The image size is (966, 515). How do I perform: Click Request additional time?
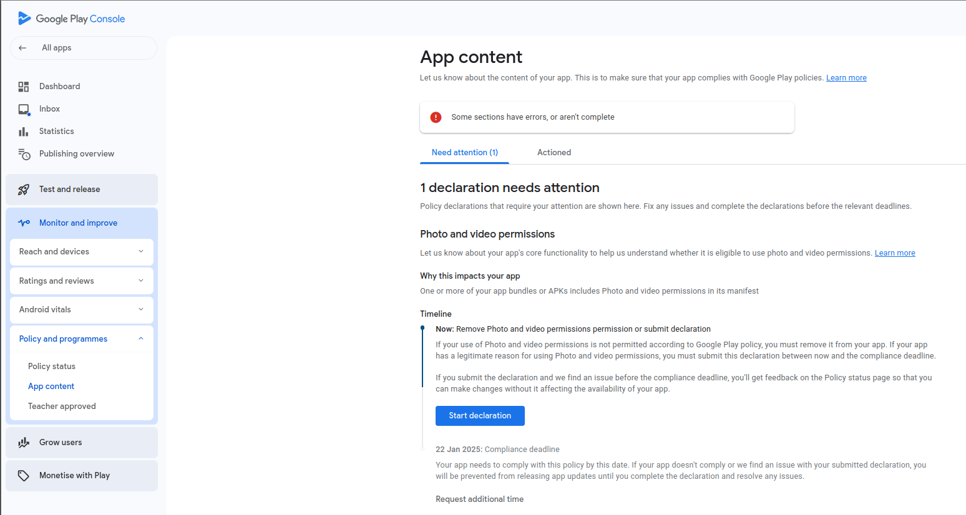pos(479,499)
